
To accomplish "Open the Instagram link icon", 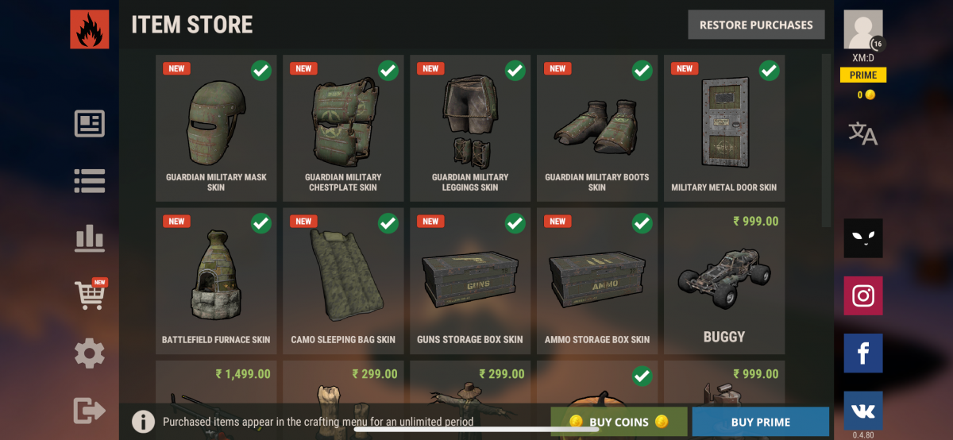I will tap(863, 296).
